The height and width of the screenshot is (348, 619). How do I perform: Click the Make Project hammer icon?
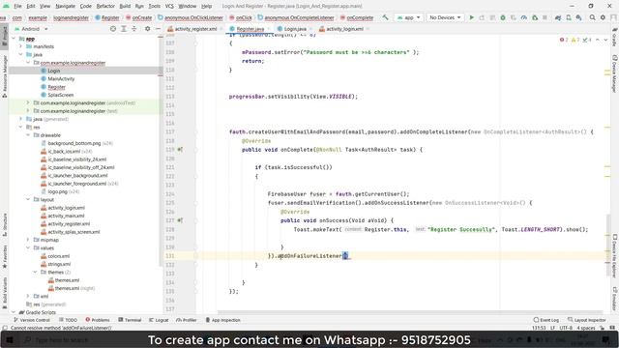click(x=385, y=17)
